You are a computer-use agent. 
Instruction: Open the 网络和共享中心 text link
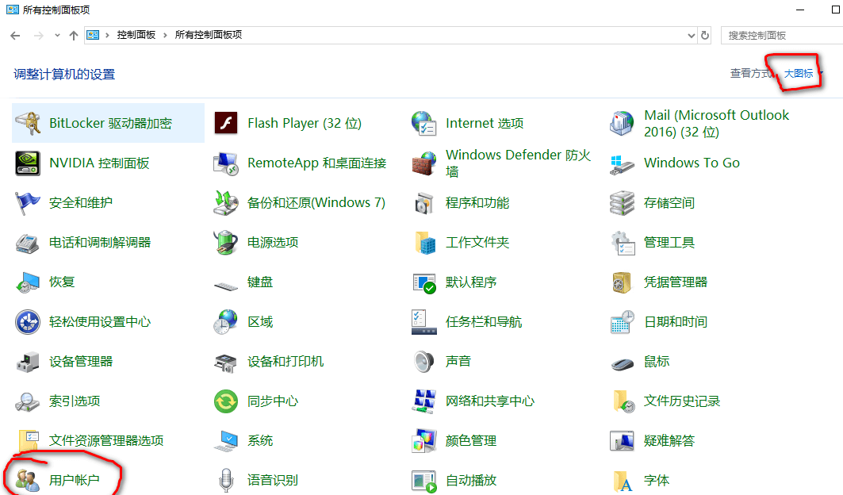pyautogui.click(x=490, y=401)
